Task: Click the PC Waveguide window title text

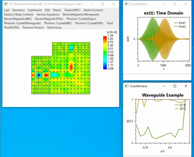Action: (47, 4)
